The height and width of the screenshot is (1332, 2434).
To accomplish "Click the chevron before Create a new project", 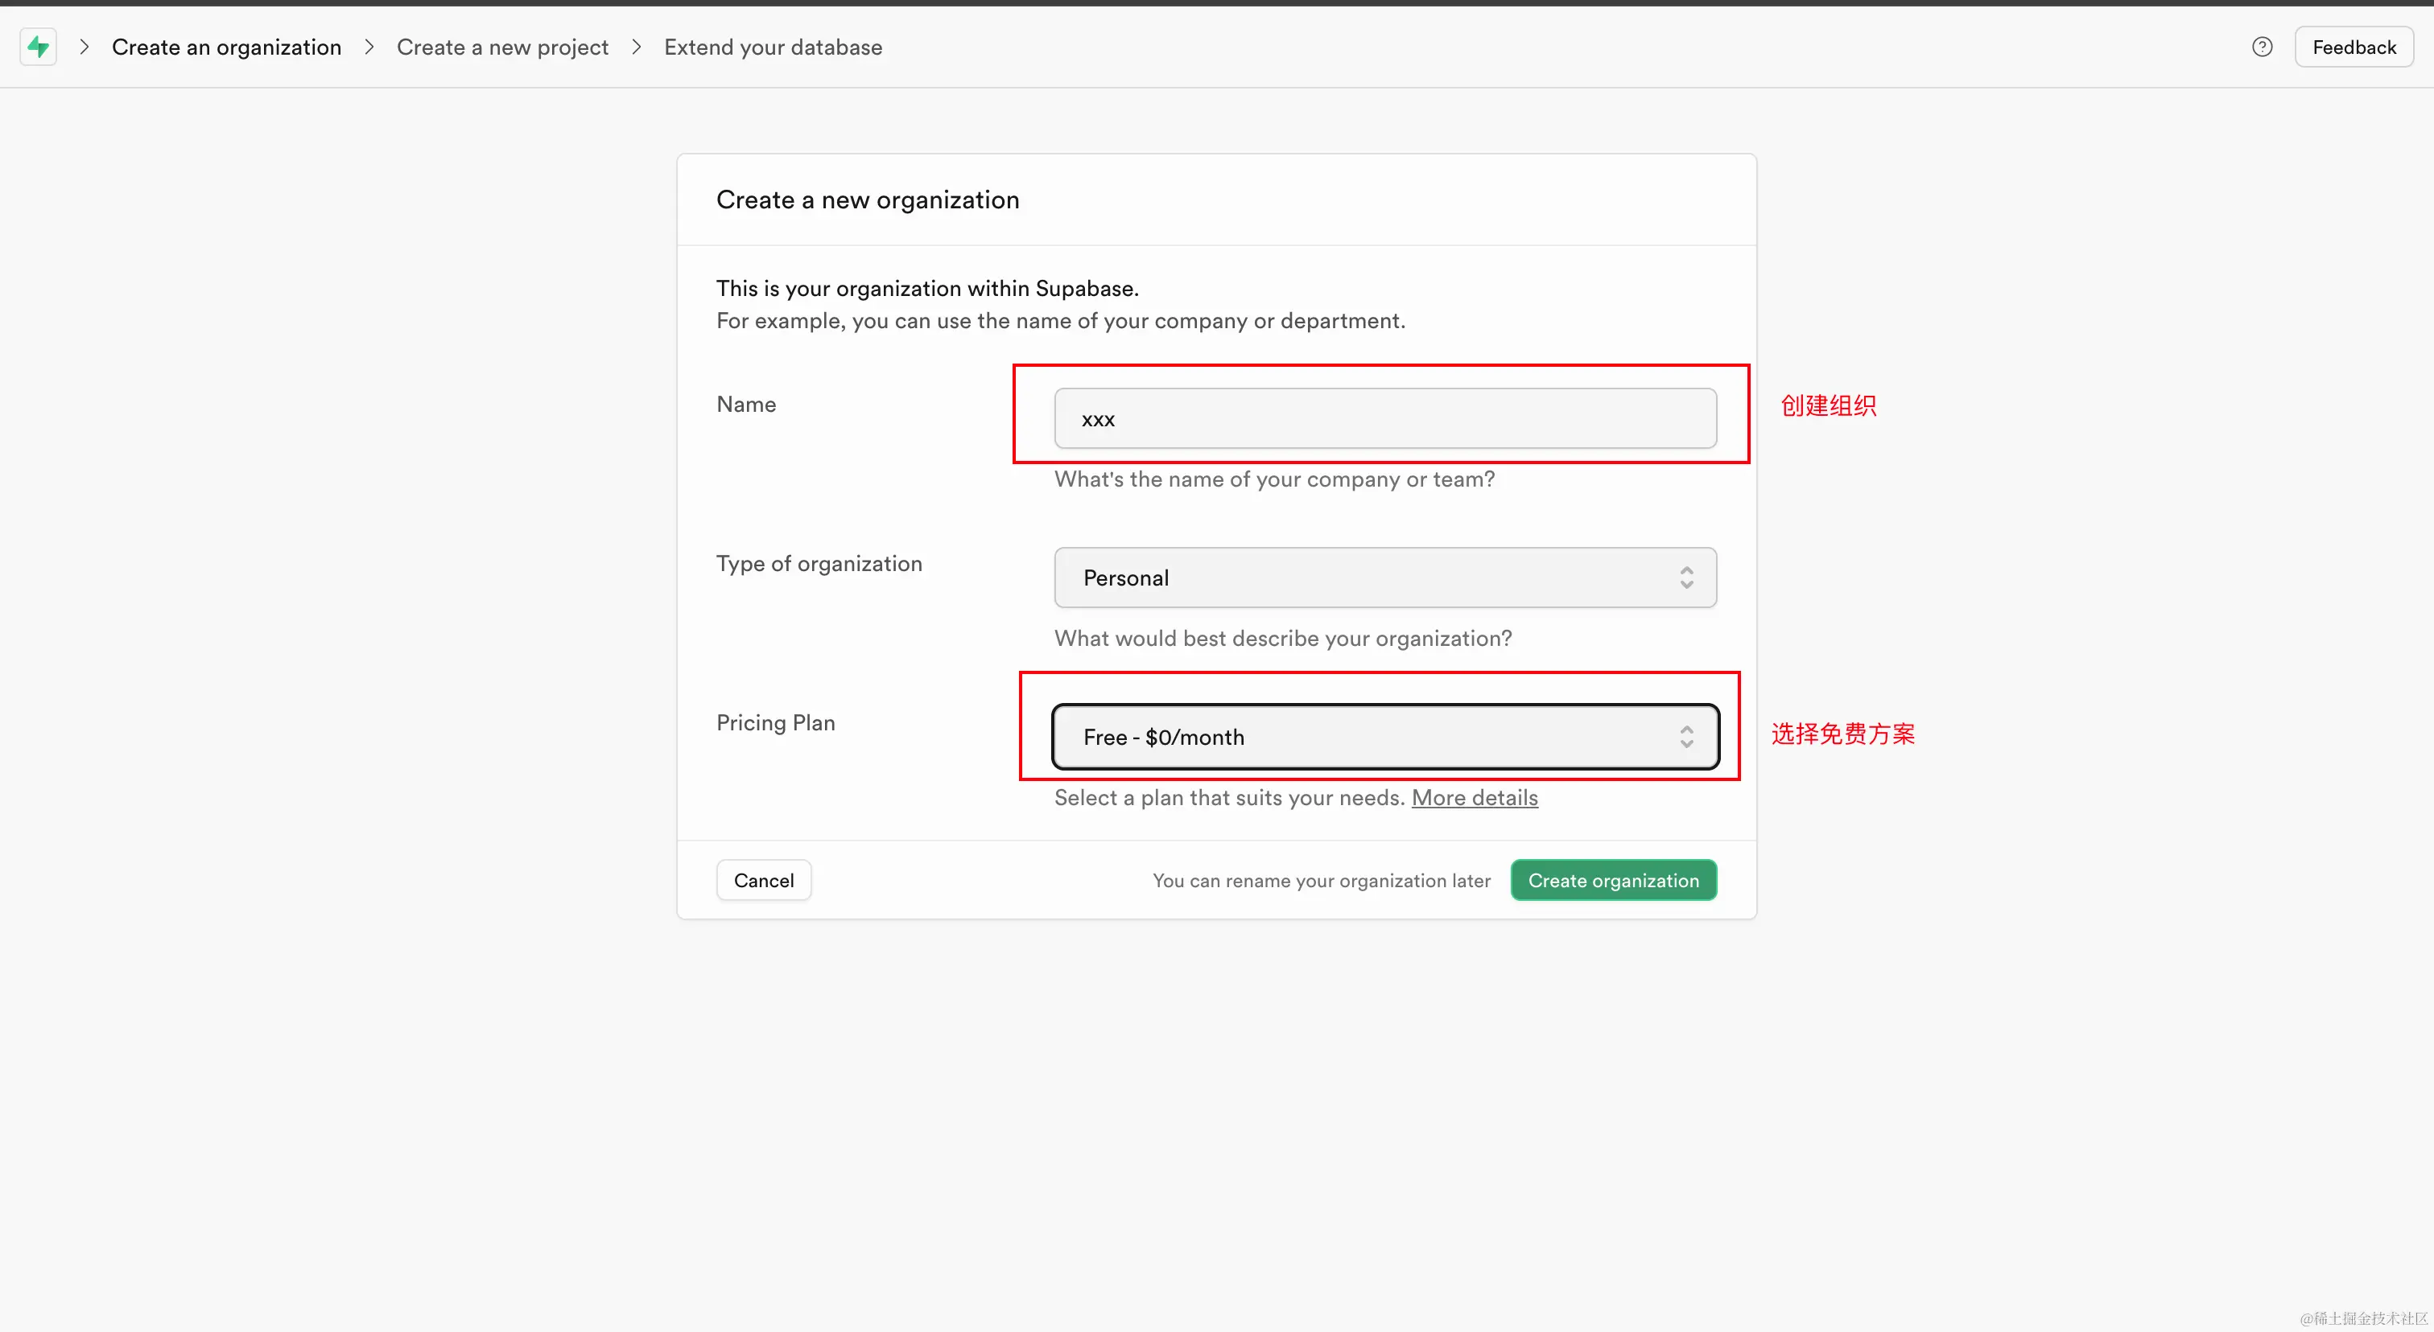I will pyautogui.click(x=369, y=47).
